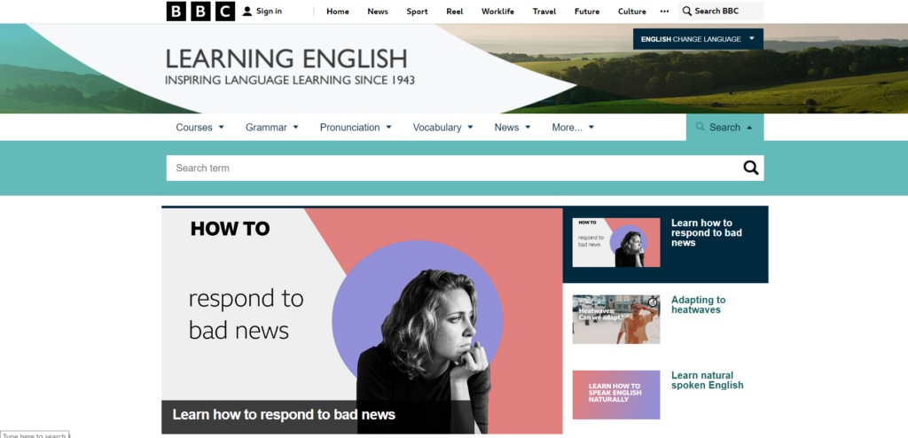Viewport: 908px width, 438px height.
Task: Click the Learning English header title
Action: 286,59
